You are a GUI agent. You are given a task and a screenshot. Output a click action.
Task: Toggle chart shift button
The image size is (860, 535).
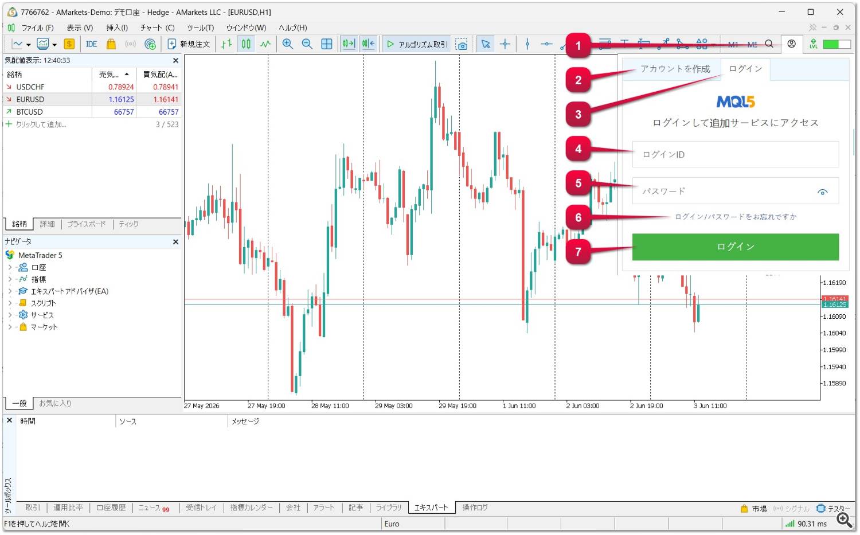[368, 44]
